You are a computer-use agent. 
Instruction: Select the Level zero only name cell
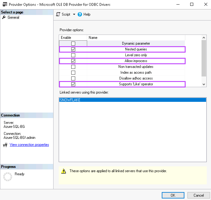tap(136, 55)
